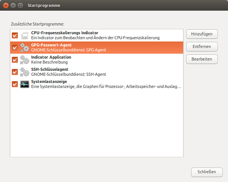Select the SSH-Schlüsselagent entry title
228x182 pixels.
click(50, 69)
